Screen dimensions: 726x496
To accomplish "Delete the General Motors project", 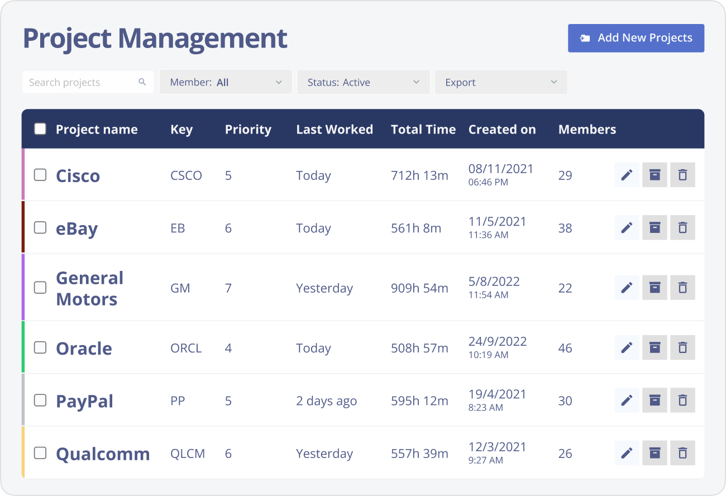I will [682, 287].
